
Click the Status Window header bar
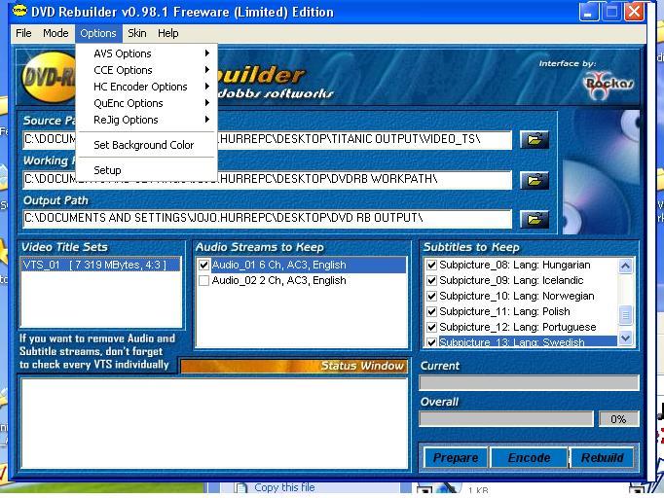[294, 366]
